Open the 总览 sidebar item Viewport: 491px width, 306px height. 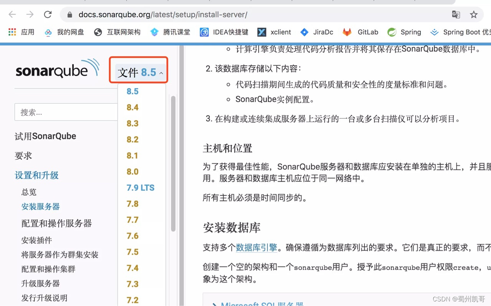pos(29,192)
